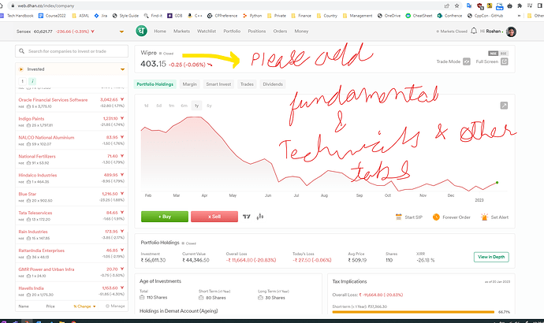Click the short term tax progress bar
This screenshot has height=323, width=544.
click(x=413, y=312)
